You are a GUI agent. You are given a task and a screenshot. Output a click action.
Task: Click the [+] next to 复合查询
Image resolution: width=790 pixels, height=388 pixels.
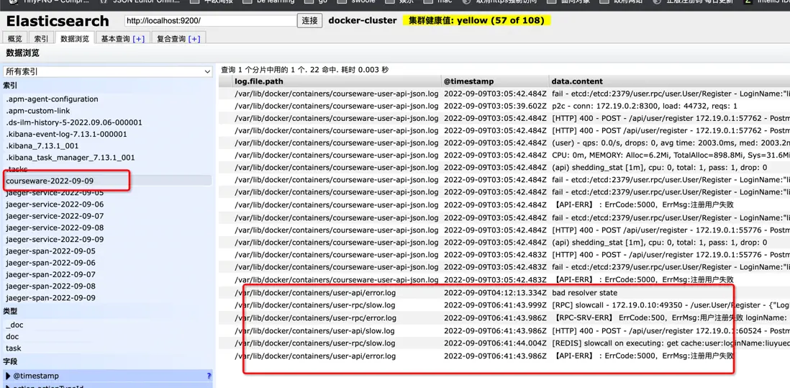[x=194, y=39]
